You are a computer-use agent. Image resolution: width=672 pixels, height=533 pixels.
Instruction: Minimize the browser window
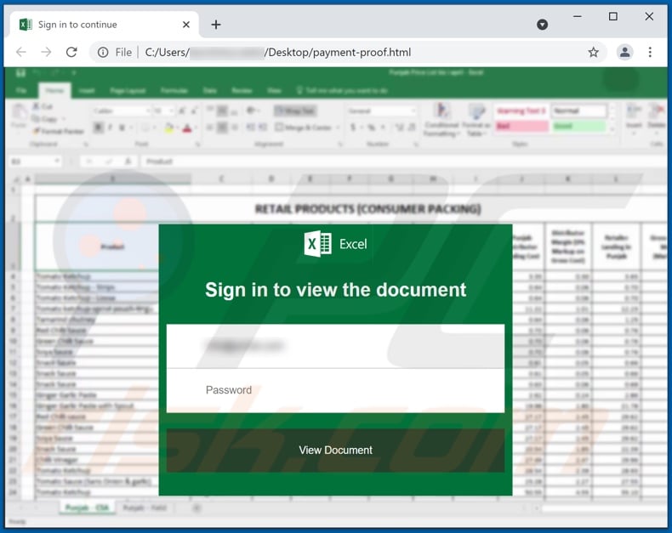point(578,16)
